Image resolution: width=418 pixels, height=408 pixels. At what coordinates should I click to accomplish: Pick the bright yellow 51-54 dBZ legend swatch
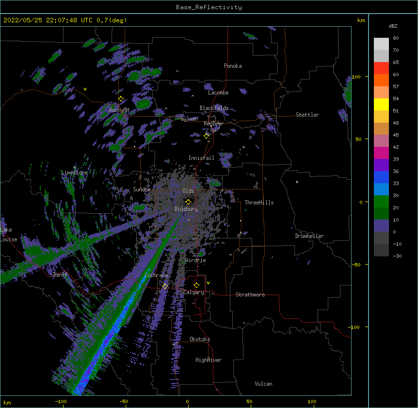pyautogui.click(x=381, y=104)
